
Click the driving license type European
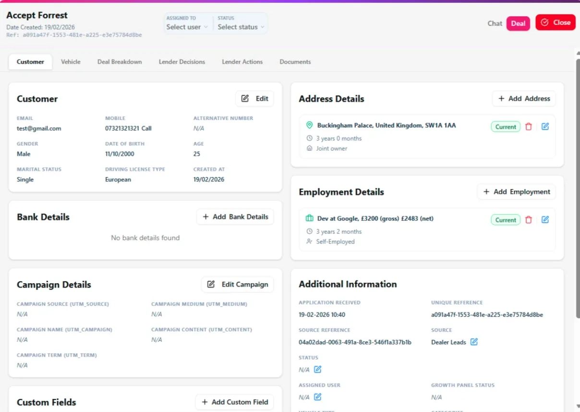pos(118,180)
